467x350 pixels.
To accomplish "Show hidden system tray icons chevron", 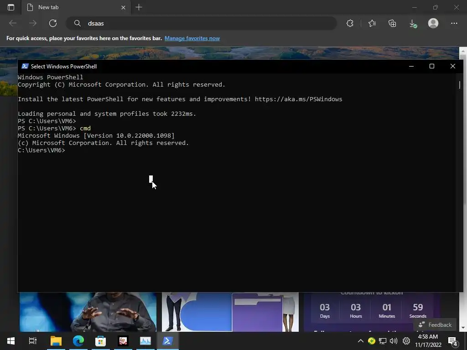I will coord(360,341).
